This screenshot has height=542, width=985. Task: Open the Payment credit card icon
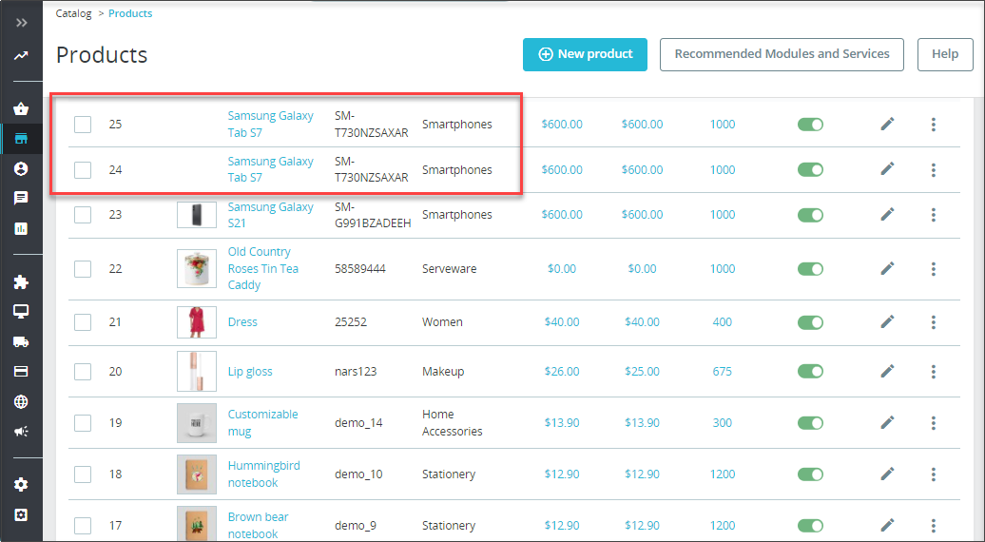point(21,372)
